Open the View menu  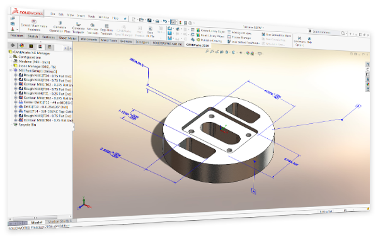click(x=70, y=15)
